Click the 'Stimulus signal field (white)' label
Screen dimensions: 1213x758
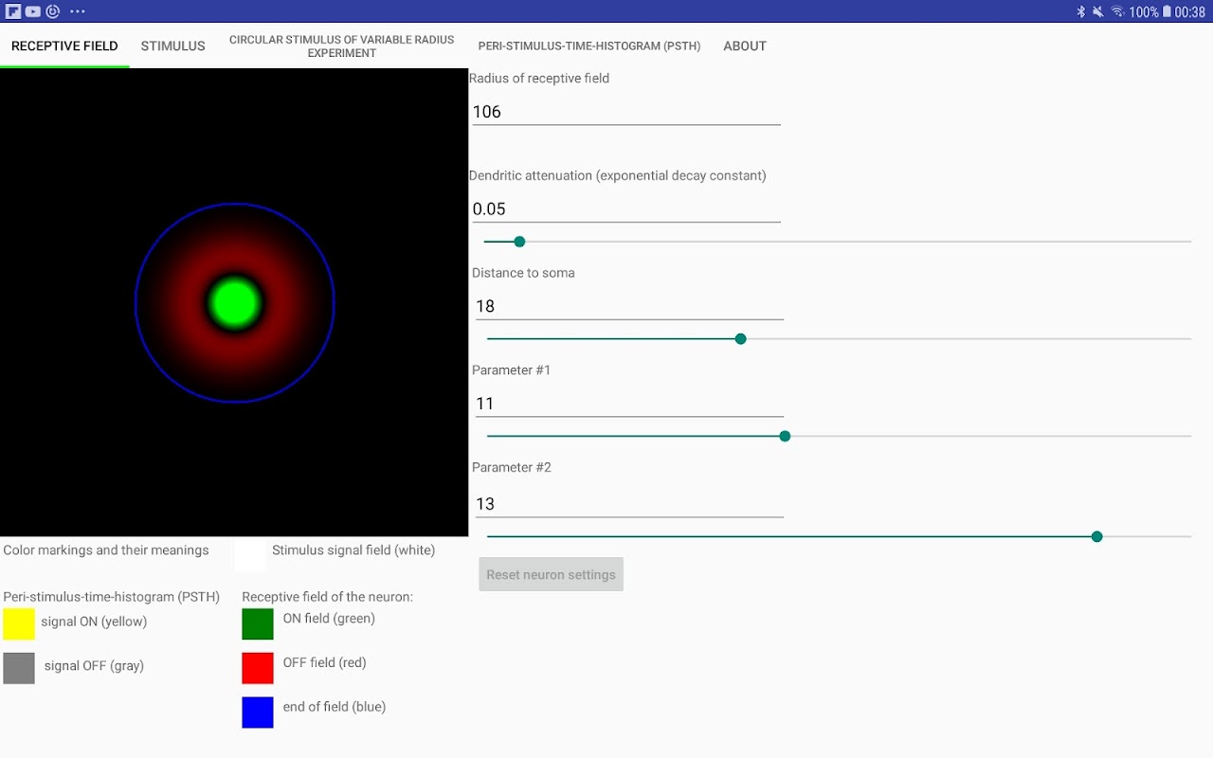coord(353,550)
